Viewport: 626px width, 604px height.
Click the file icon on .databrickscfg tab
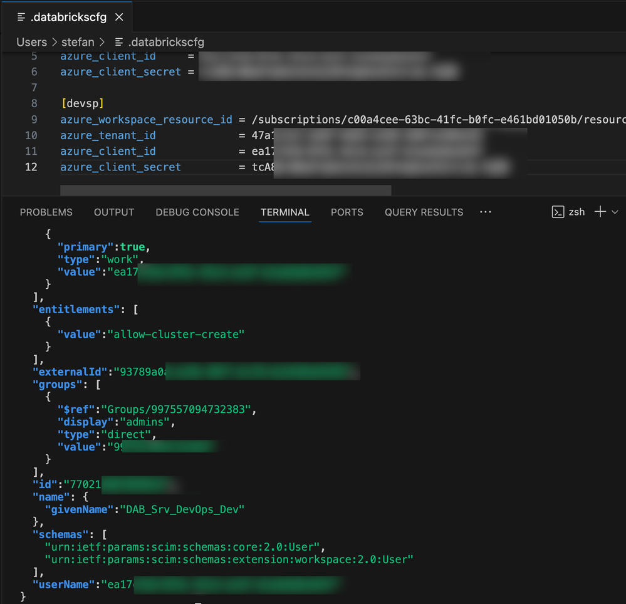pos(21,17)
